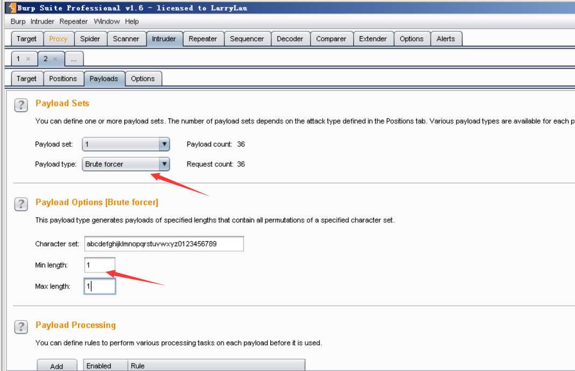
Task: Open help for Payload Sets section
Action: tap(21, 105)
